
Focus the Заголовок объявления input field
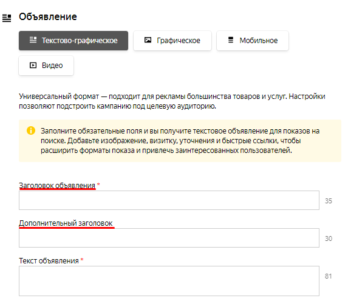[169, 200]
